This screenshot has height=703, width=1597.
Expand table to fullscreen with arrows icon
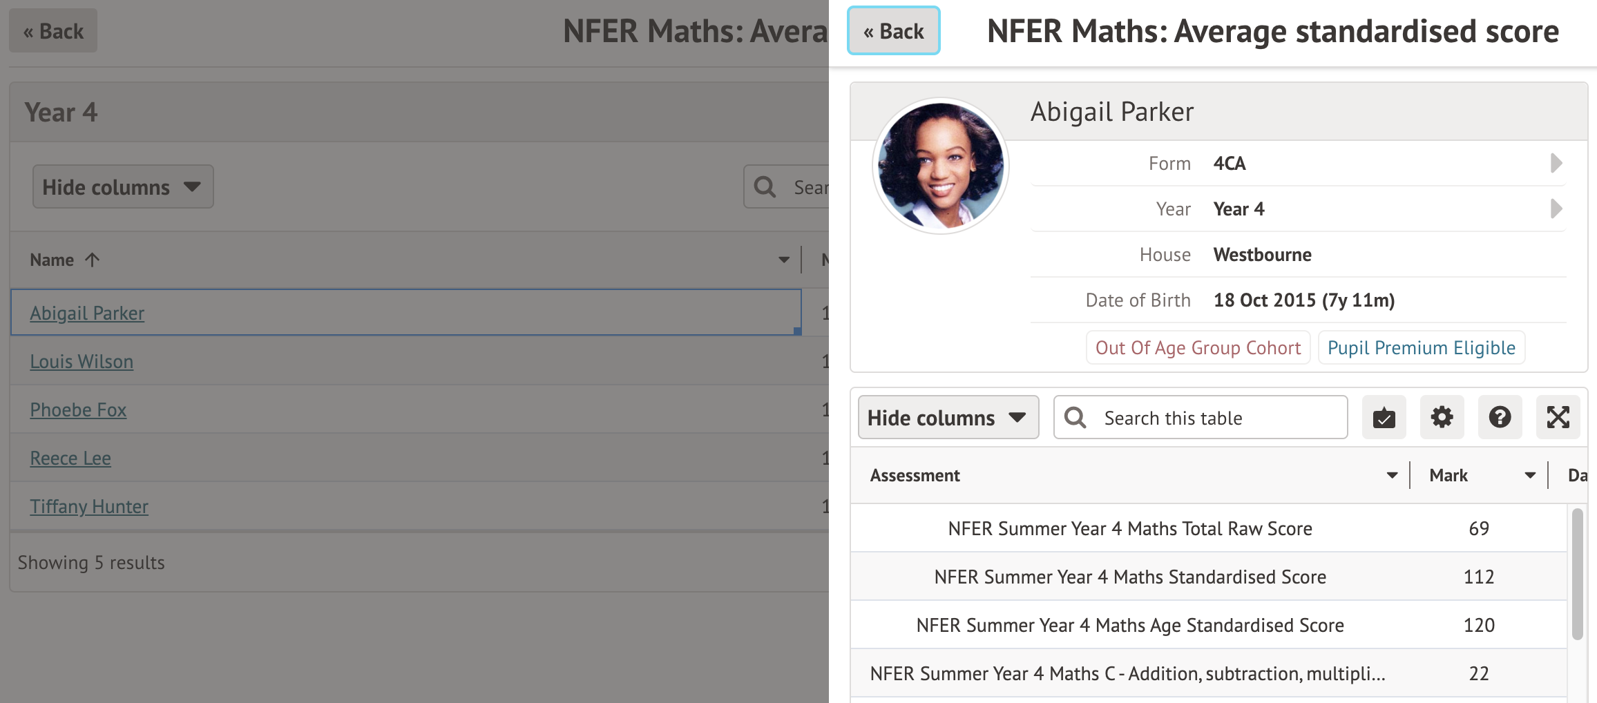1558,418
